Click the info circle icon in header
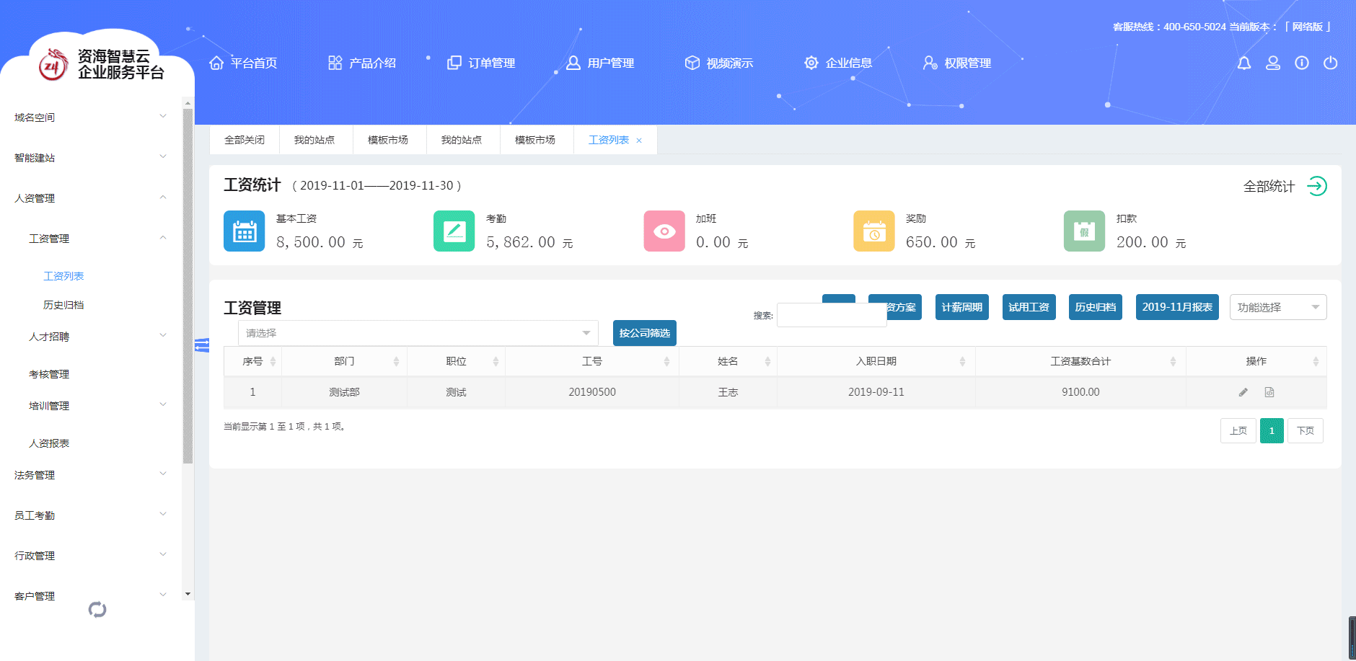 point(1302,63)
